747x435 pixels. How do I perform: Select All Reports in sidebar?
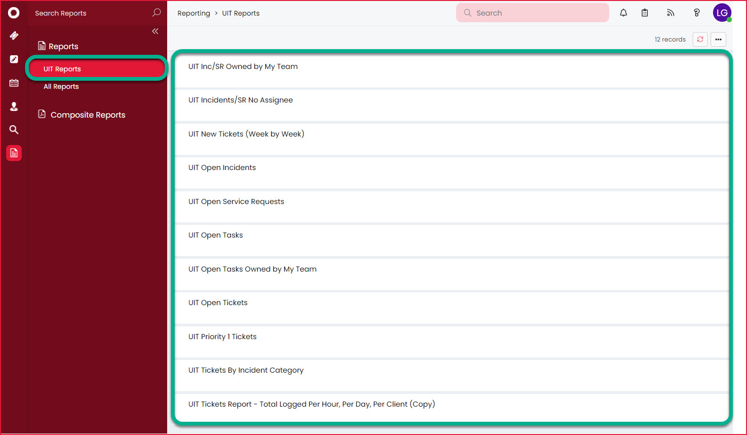pyautogui.click(x=61, y=86)
